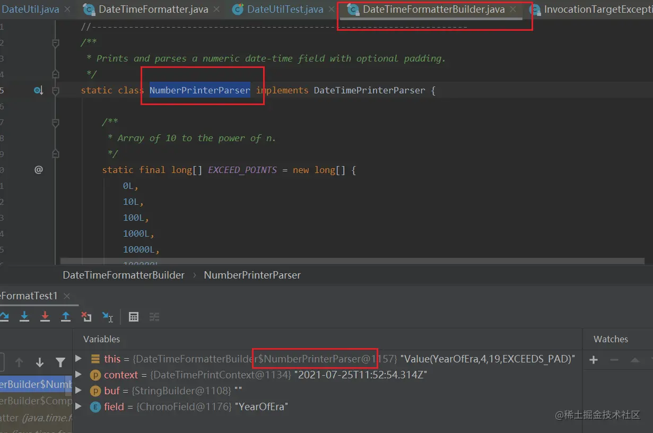
Task: Switch to DateUtil.java tab
Action: [30, 10]
